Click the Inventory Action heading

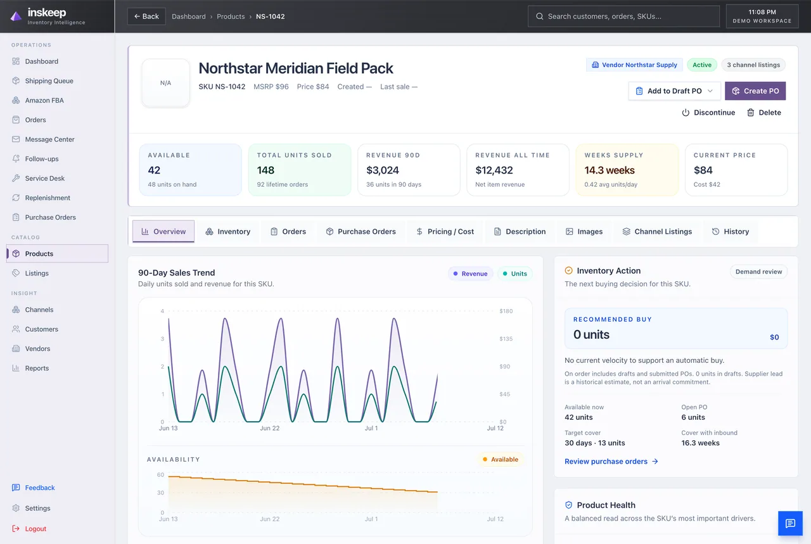coord(608,270)
